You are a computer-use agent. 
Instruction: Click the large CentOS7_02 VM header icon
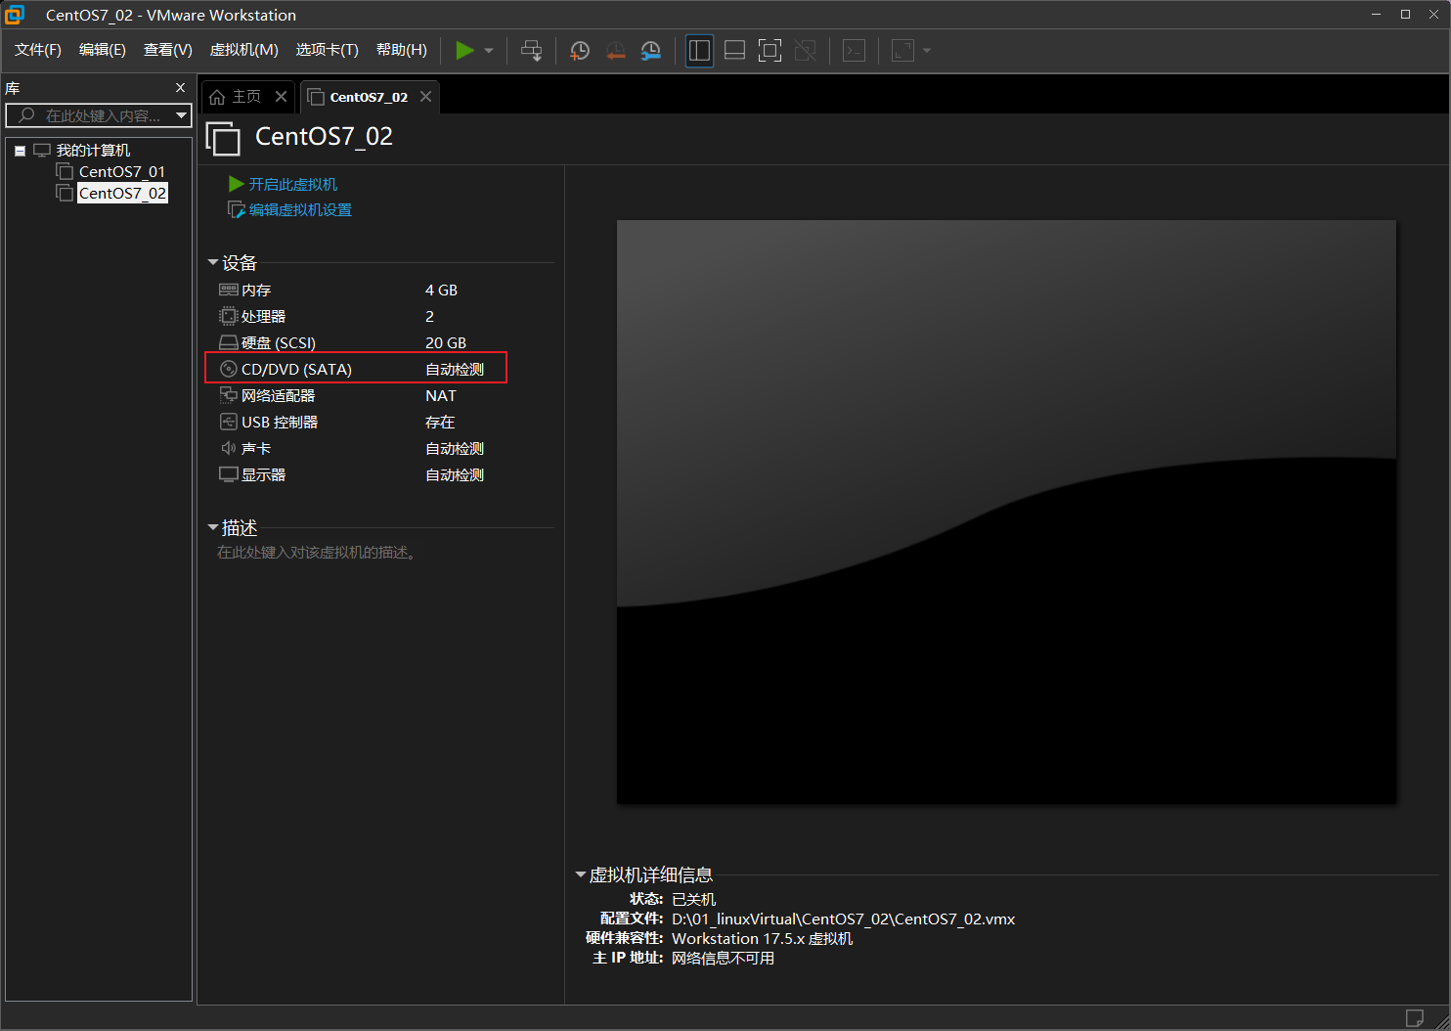[x=223, y=139]
